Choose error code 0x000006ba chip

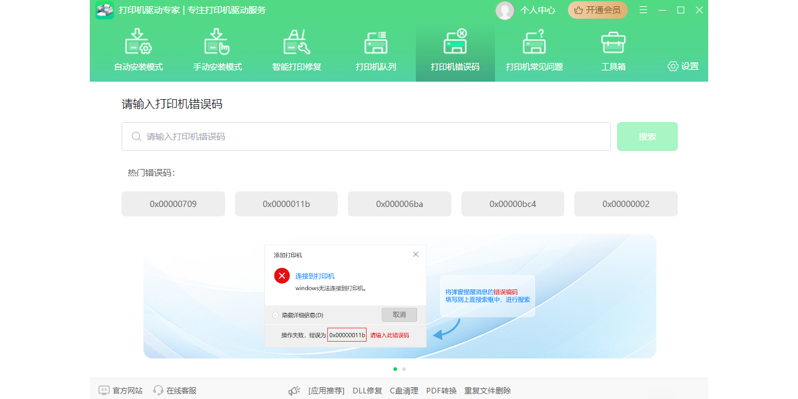click(x=400, y=204)
